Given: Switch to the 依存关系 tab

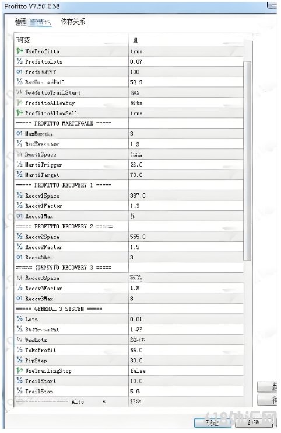Looking at the screenshot, I should pyautogui.click(x=73, y=22).
